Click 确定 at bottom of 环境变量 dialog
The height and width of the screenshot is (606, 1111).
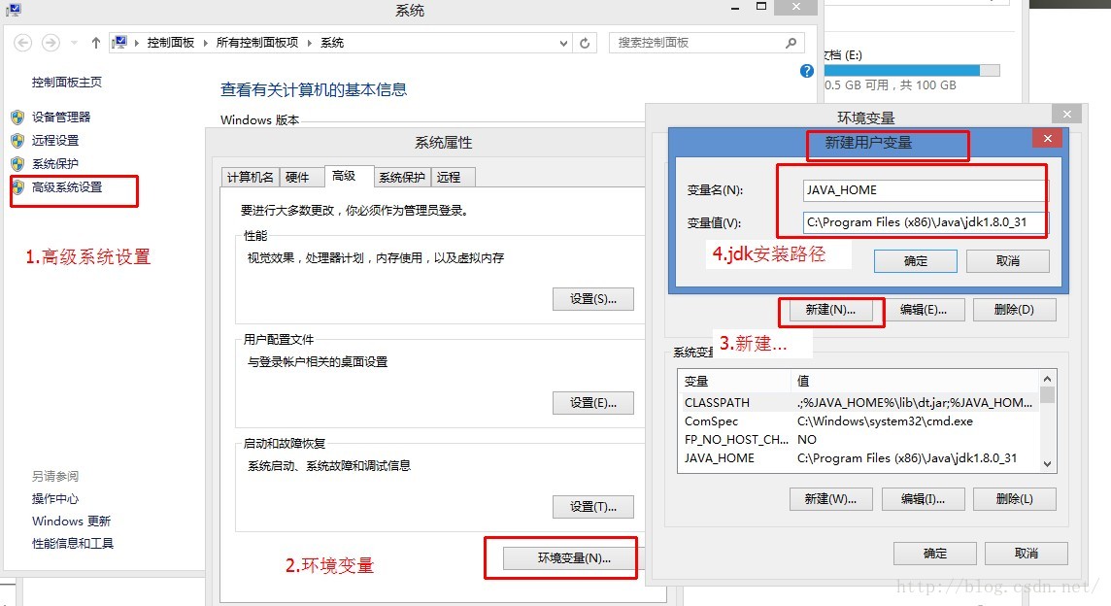click(934, 554)
